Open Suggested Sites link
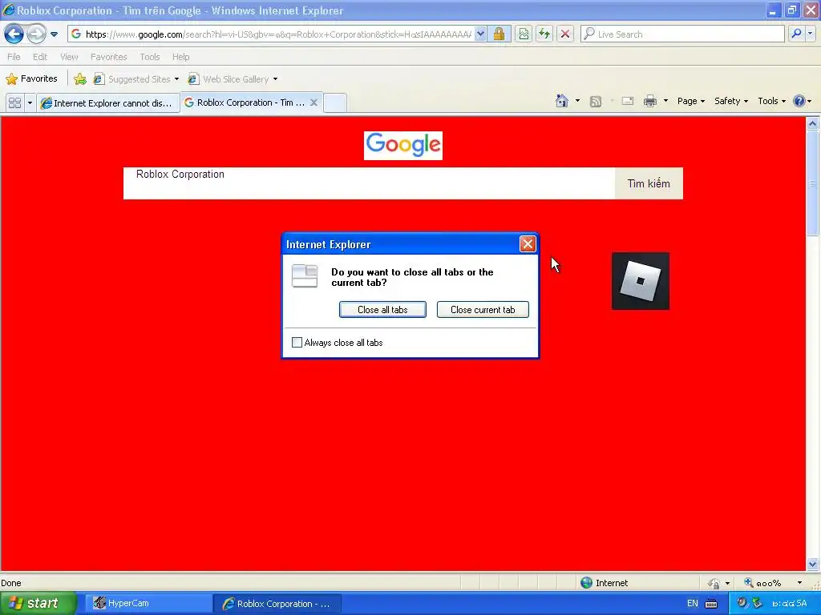Screen dimensions: 821x615 point(135,79)
